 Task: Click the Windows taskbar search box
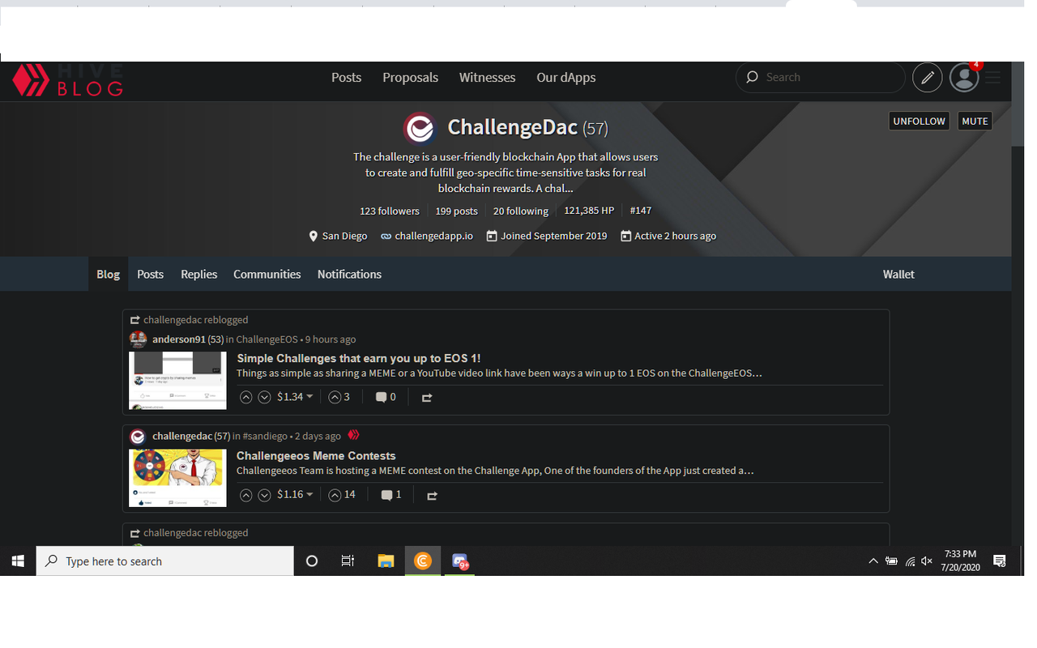[165, 561]
